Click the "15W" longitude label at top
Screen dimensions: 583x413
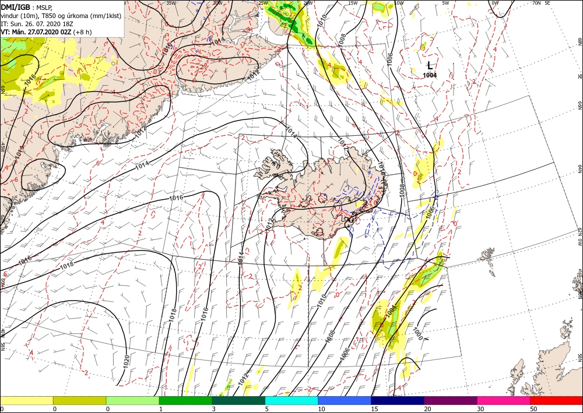[x=353, y=3]
